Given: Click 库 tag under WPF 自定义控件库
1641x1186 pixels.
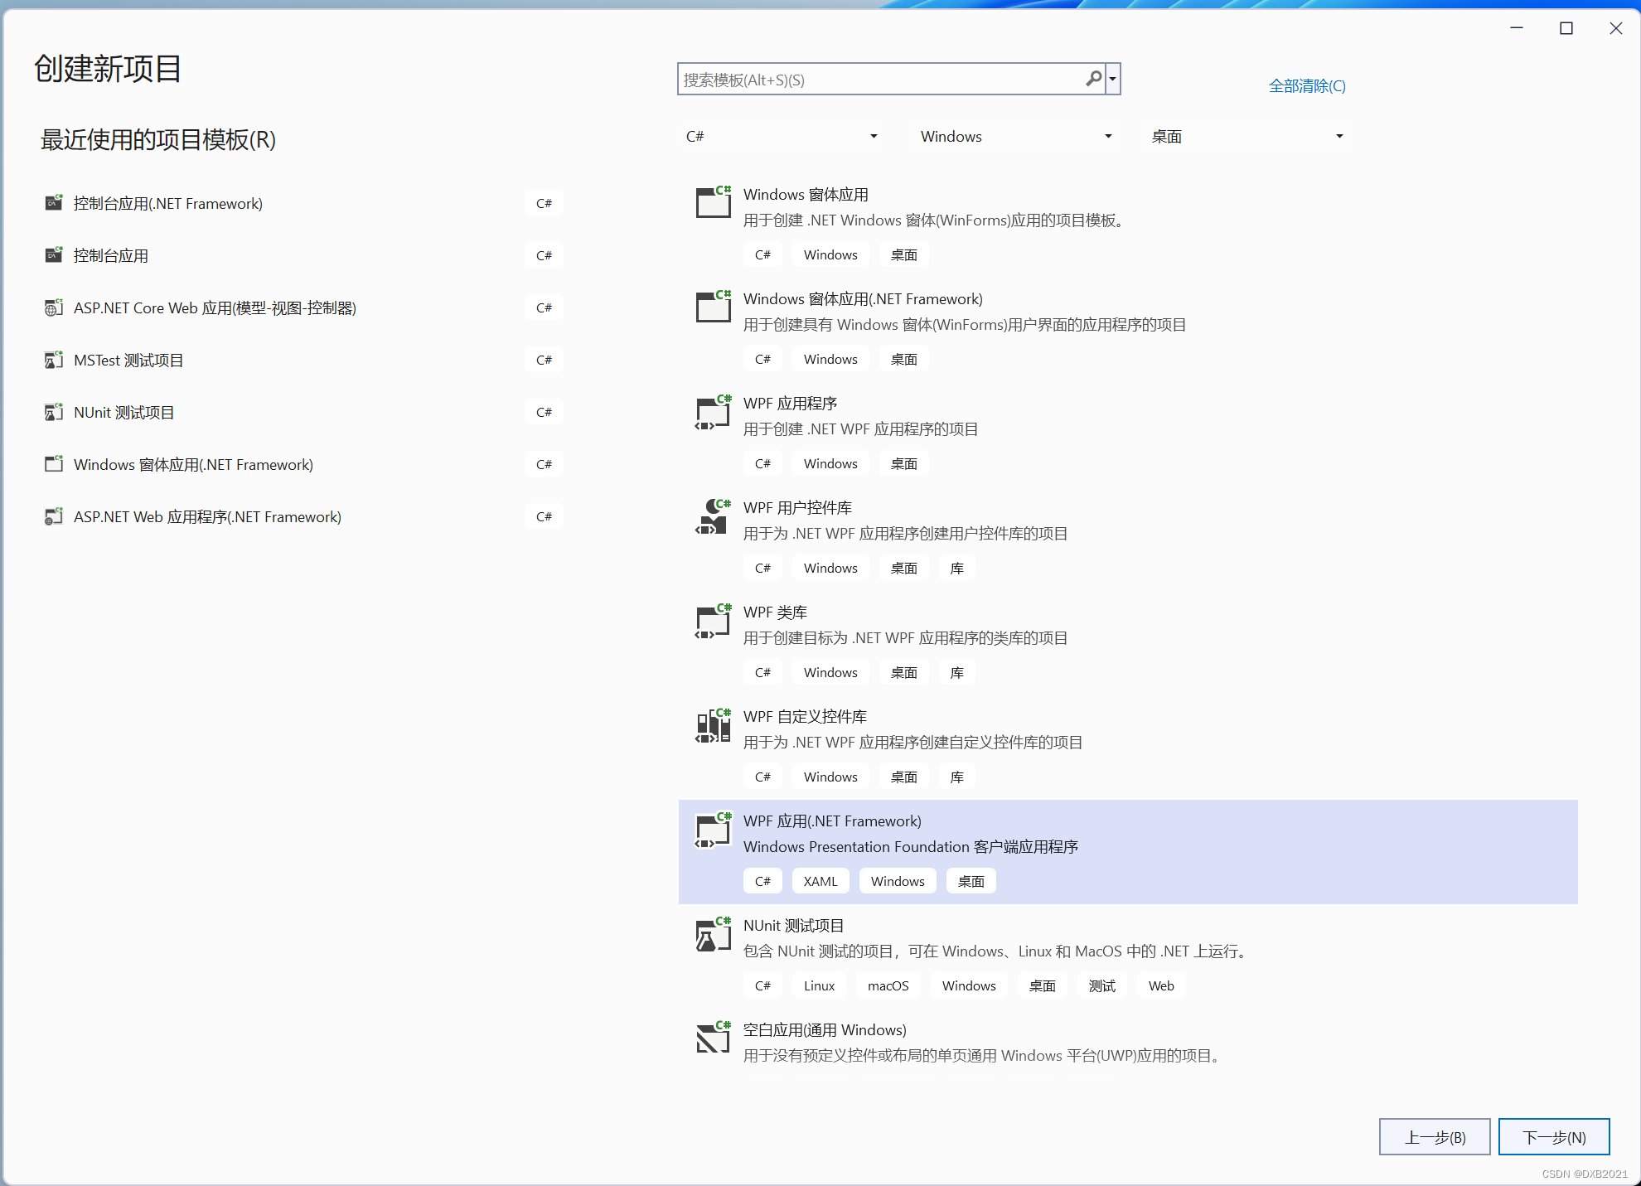Looking at the screenshot, I should click(956, 777).
